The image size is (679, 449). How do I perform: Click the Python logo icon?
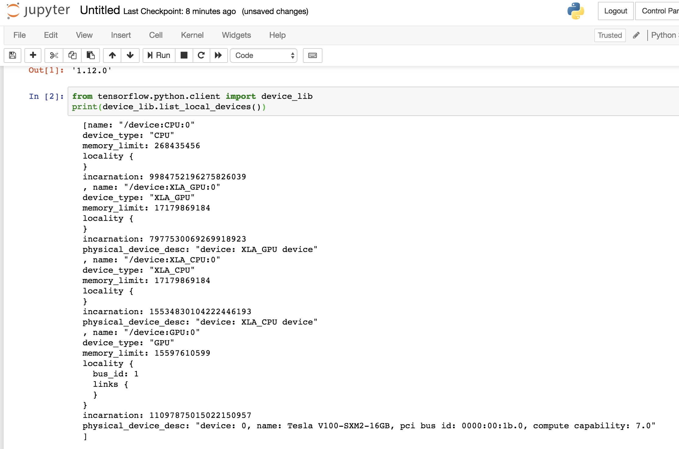(x=576, y=11)
